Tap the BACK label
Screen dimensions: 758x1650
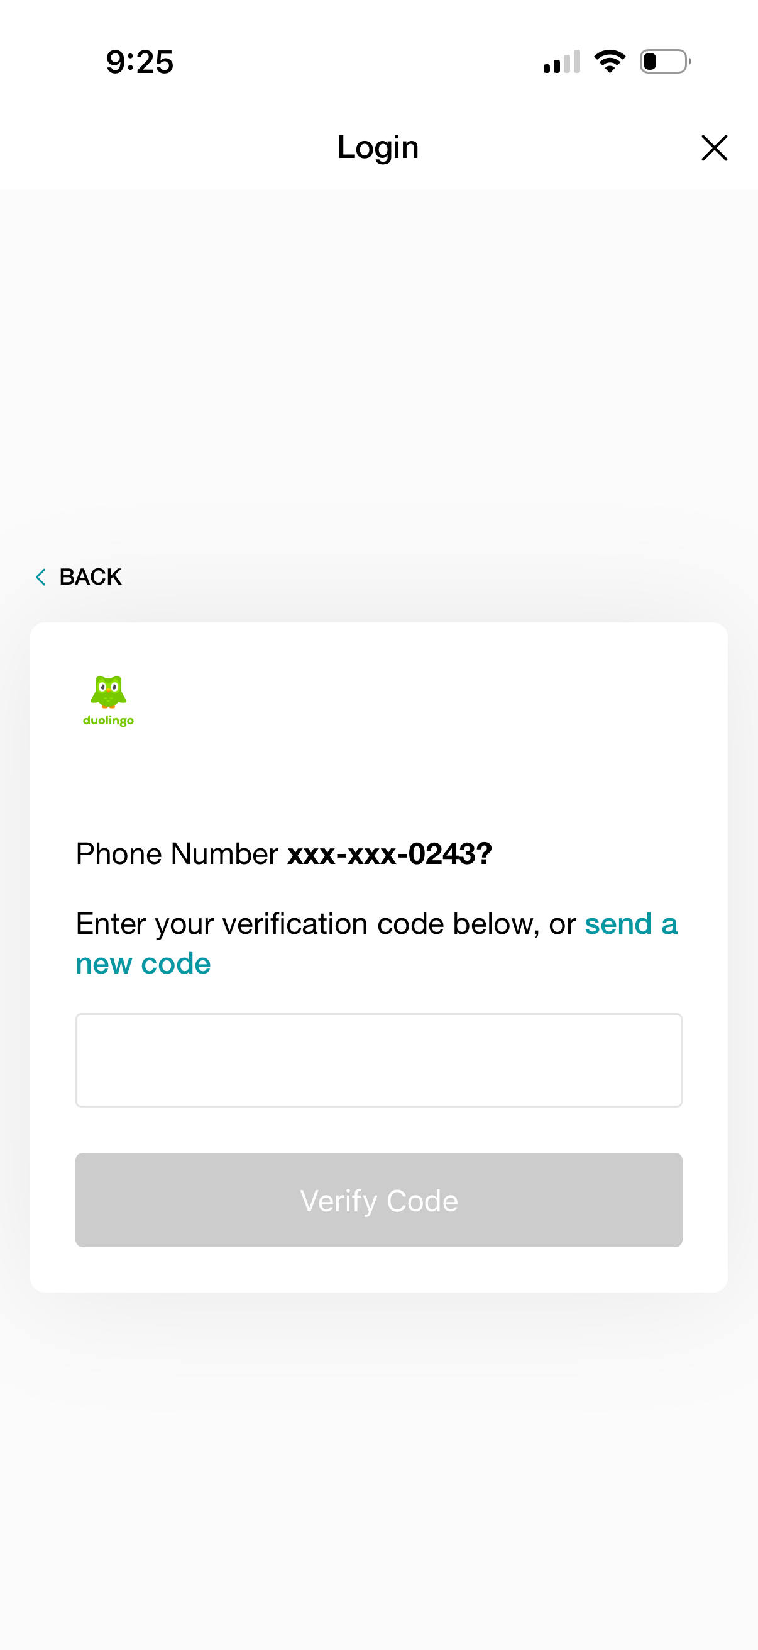tap(90, 577)
